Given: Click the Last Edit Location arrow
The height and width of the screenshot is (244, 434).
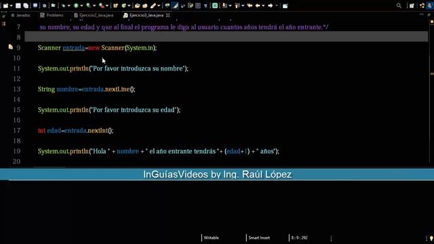Looking at the screenshot, I should click(250, 5).
